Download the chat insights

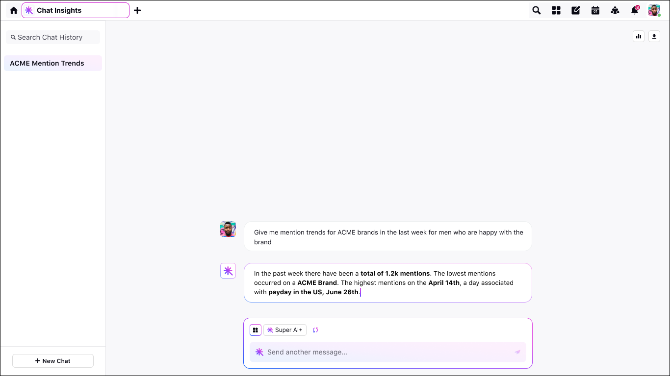654,36
